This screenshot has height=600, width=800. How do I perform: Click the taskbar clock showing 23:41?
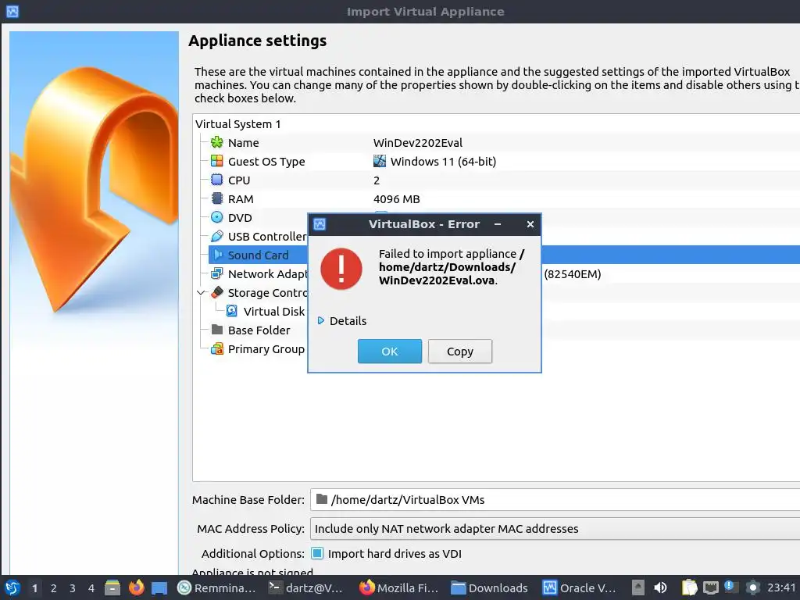pyautogui.click(x=781, y=587)
